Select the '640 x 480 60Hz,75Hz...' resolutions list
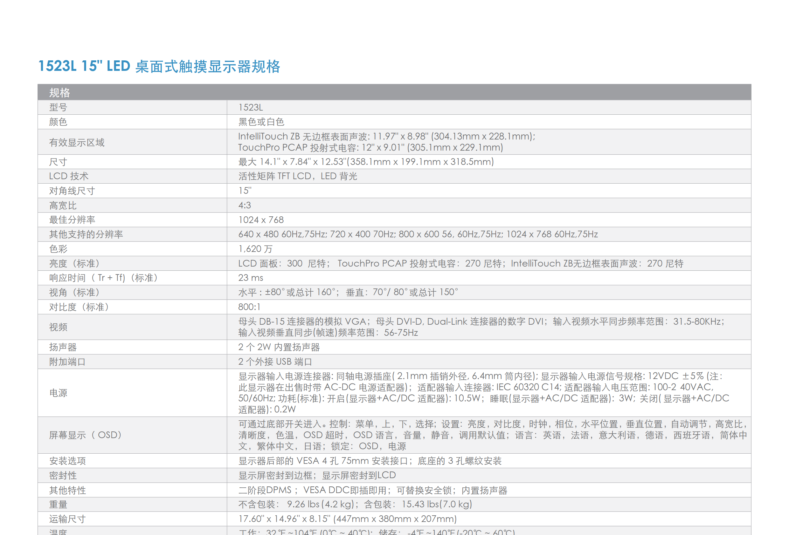 418,234
